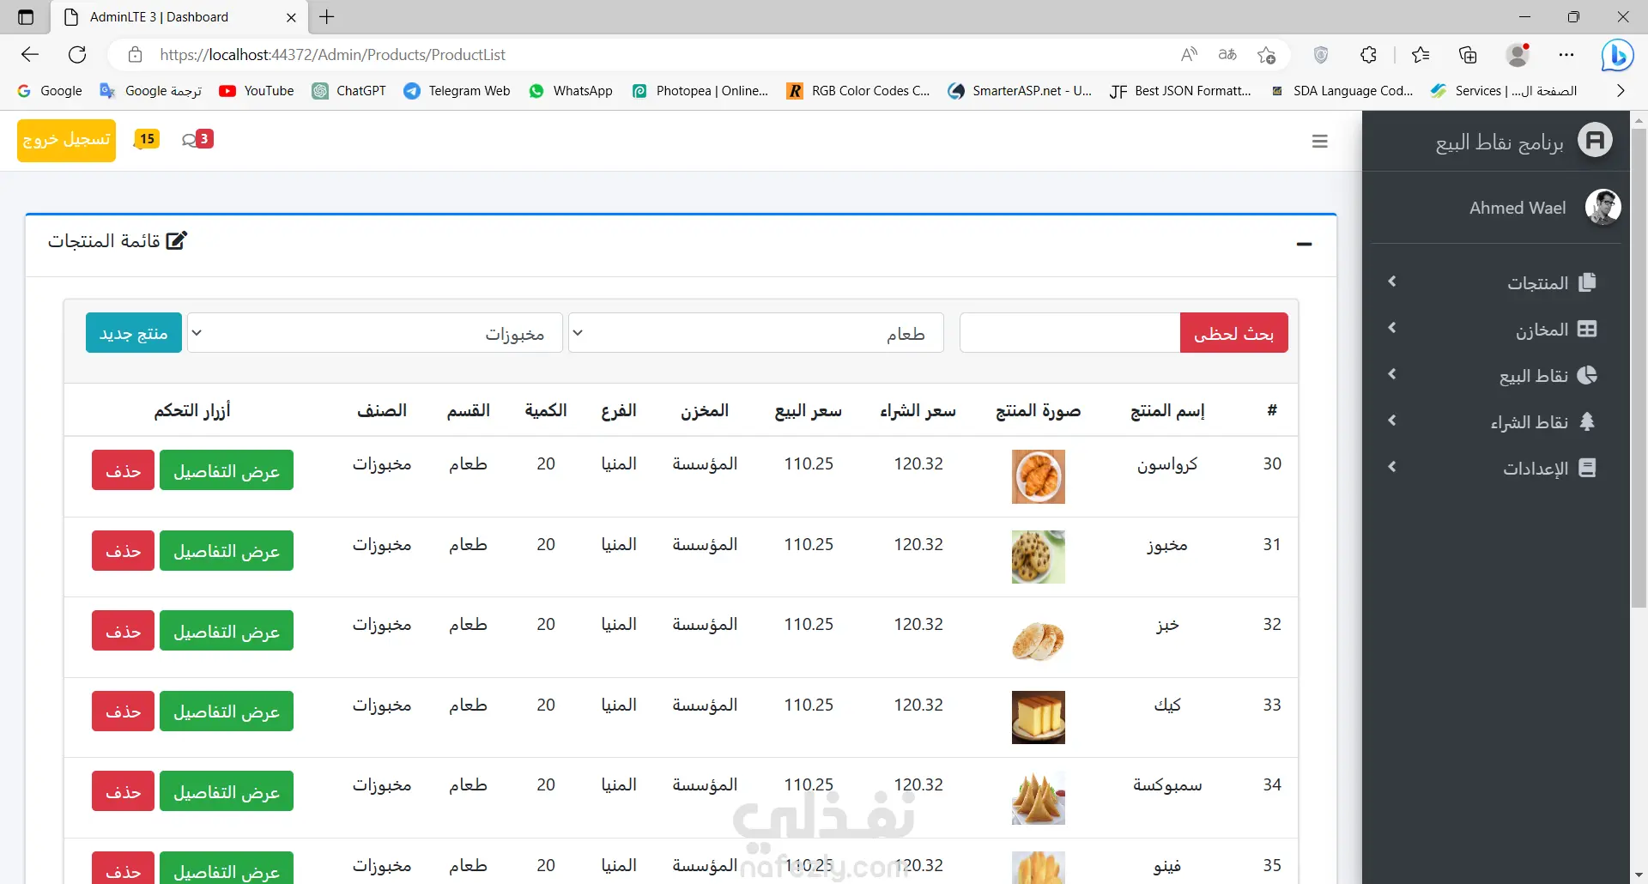Click the المخازن grid icon in sidebar
Screen dimensions: 1648x884
[1587, 329]
